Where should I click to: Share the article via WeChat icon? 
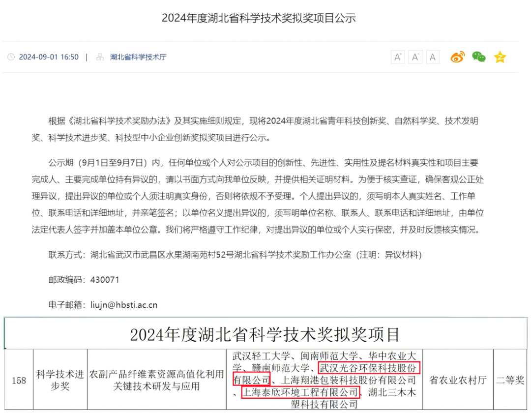478,57
